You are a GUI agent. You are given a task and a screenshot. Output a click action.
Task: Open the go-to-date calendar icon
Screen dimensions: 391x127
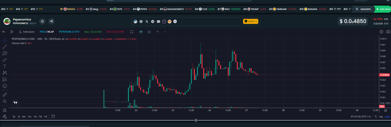[53, 116]
